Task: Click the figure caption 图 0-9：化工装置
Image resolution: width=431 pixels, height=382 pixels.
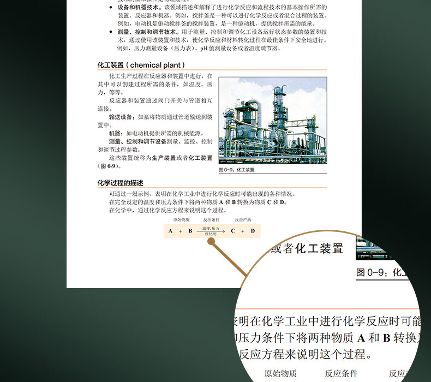Action: 236,170
